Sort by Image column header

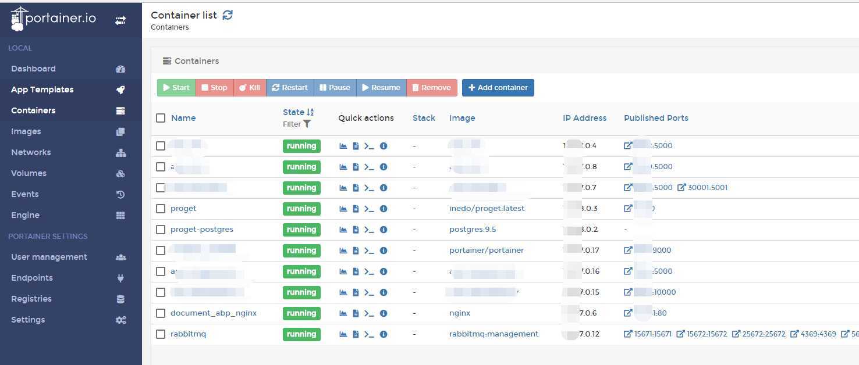tap(462, 118)
